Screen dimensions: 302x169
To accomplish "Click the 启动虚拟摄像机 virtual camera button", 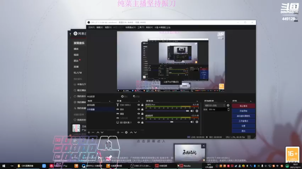I will 243,116.
